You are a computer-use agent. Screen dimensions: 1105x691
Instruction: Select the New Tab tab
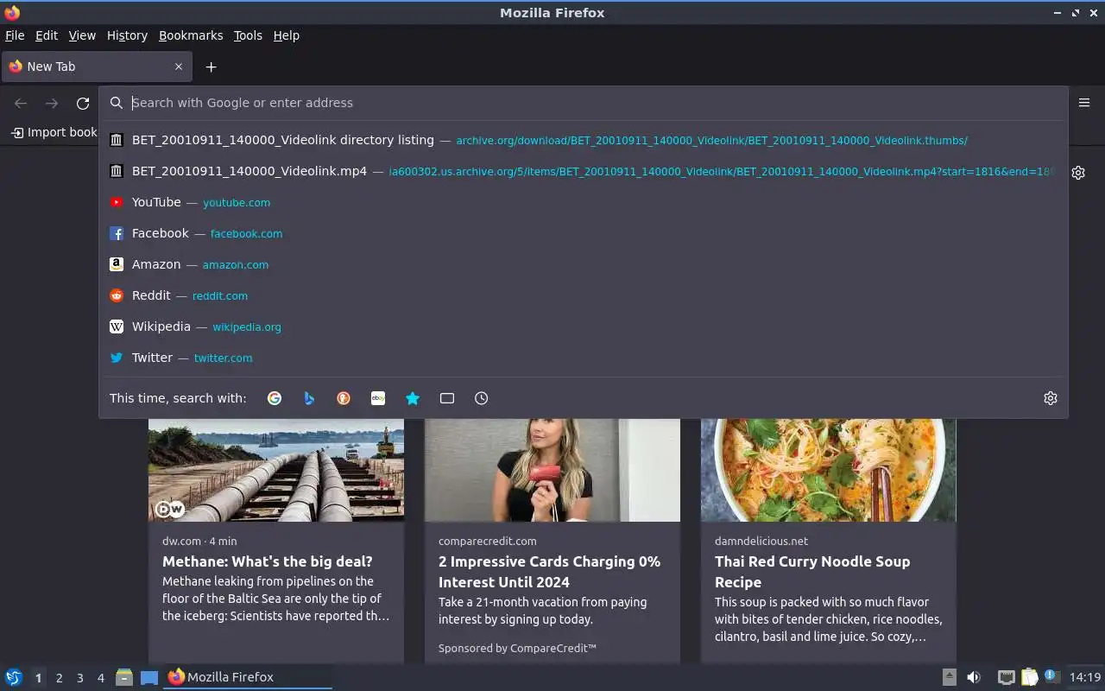(x=97, y=67)
